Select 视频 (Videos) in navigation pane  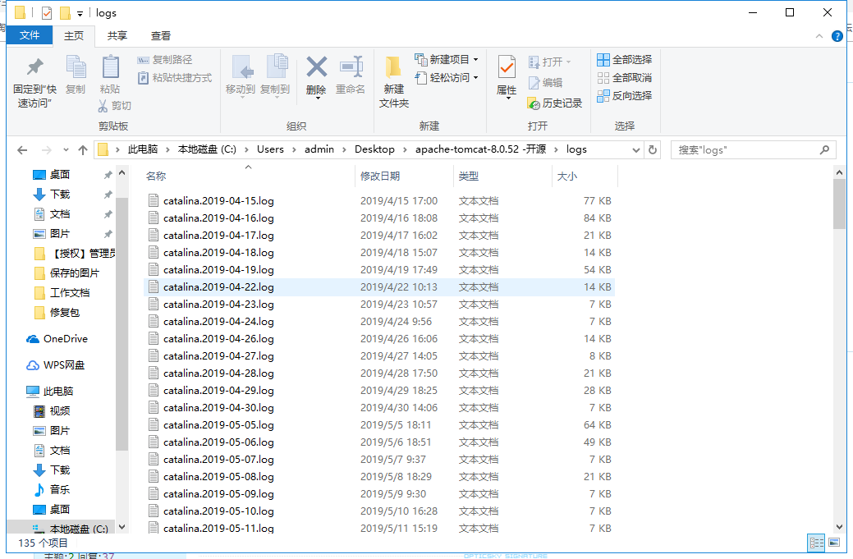52,410
